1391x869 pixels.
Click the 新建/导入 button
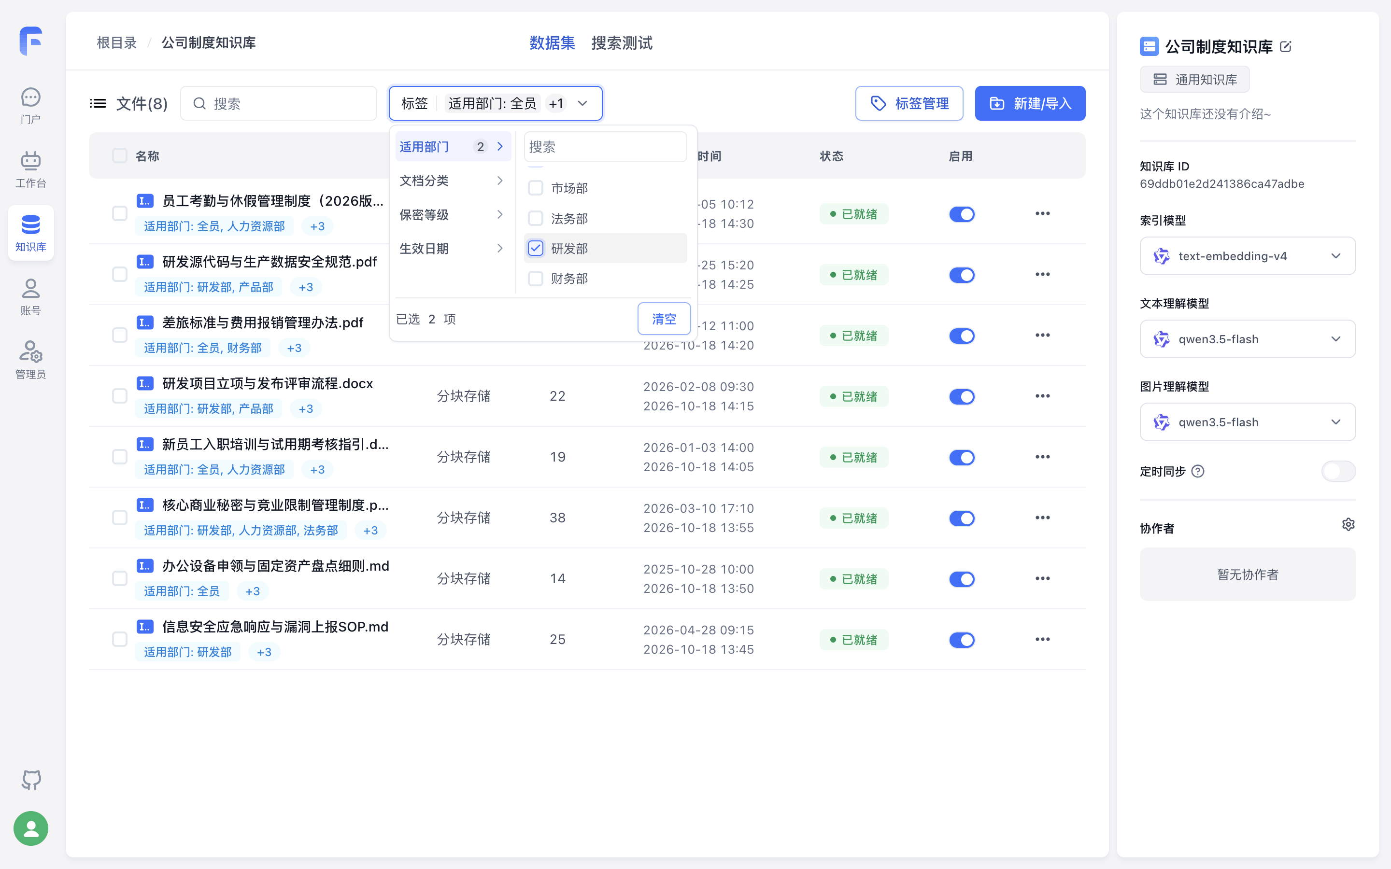[x=1030, y=103]
